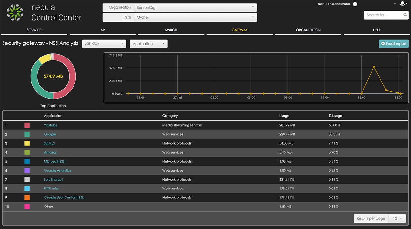
Task: Open the ORGANIZATION menu
Action: (308, 30)
